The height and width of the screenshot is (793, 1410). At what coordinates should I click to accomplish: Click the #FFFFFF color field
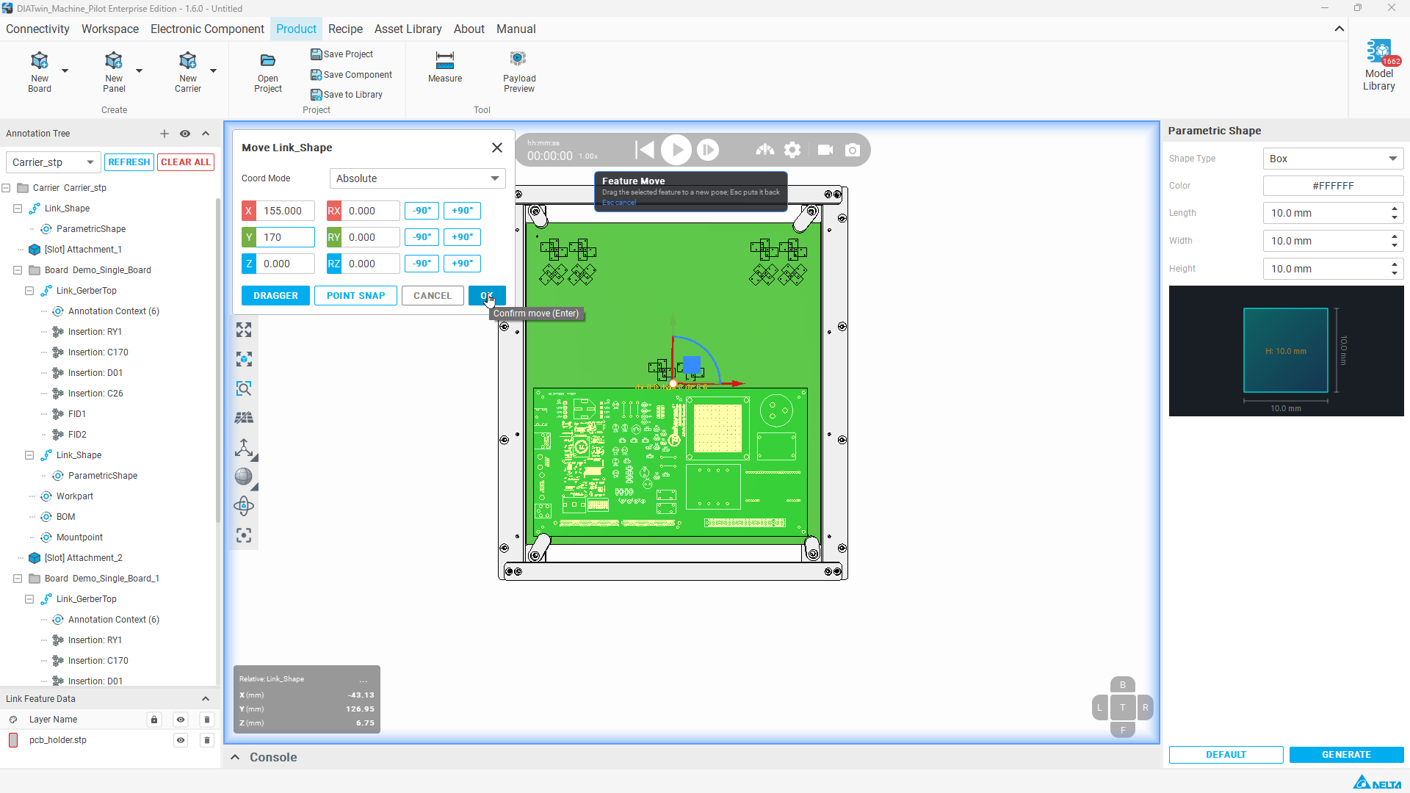(1333, 186)
